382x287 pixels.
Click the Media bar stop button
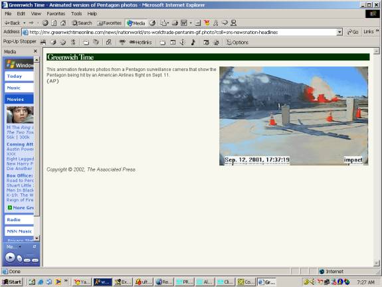19,259
